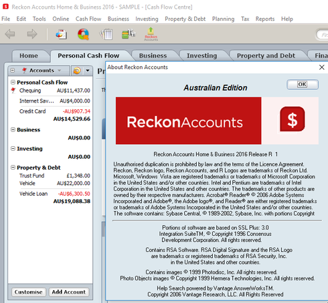Click the total AU$19,088.38
The width and height of the screenshot is (328, 303).
tap(72, 201)
